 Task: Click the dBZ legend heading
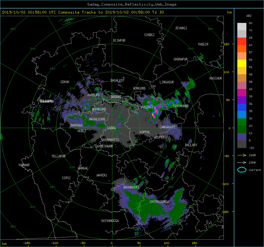249,16
